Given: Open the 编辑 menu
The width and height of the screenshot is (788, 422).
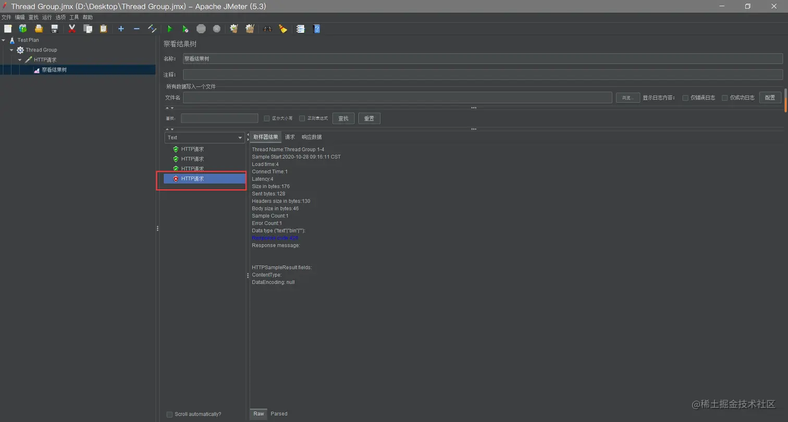Looking at the screenshot, I should pos(20,17).
